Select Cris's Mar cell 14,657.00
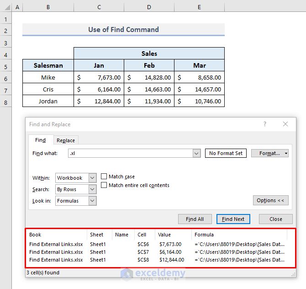 (199, 89)
